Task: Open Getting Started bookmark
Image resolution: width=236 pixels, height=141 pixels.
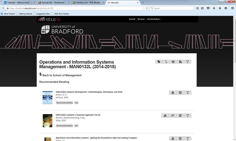Action: coord(24,14)
